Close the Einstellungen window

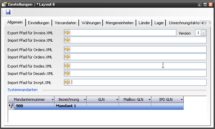coord(211,4)
